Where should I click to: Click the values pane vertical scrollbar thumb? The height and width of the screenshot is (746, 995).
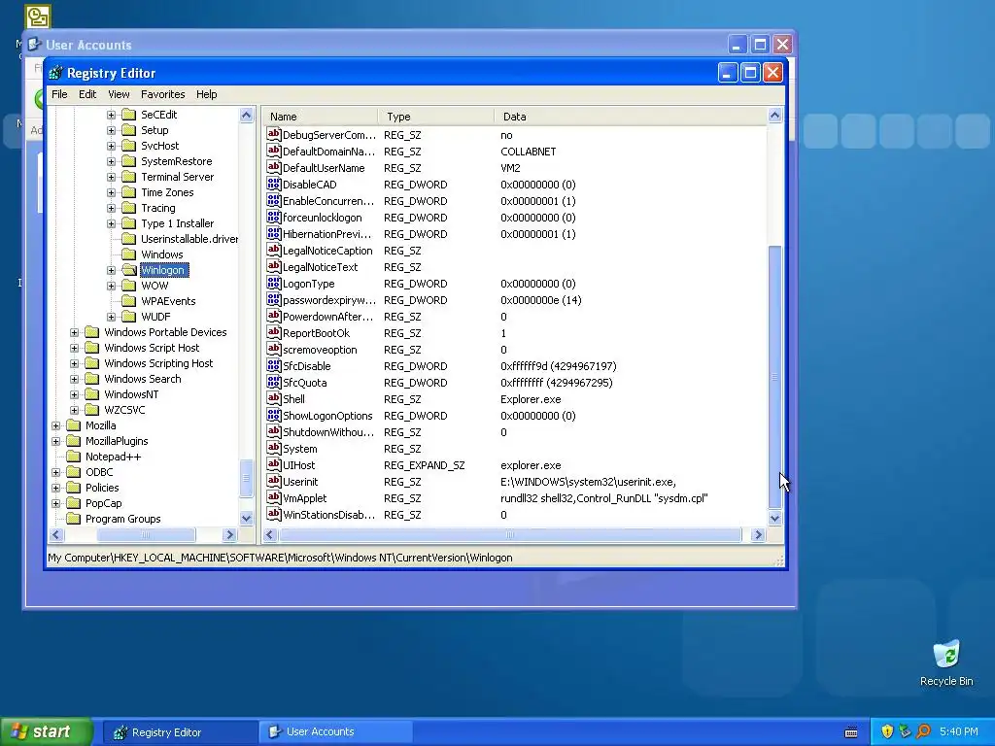(x=774, y=377)
